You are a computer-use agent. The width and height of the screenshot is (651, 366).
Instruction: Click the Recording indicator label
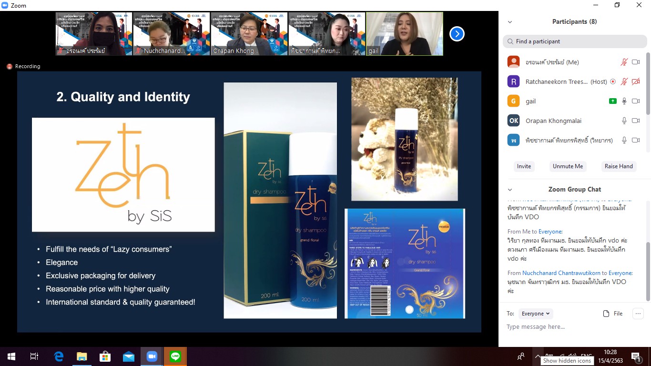tap(24, 66)
